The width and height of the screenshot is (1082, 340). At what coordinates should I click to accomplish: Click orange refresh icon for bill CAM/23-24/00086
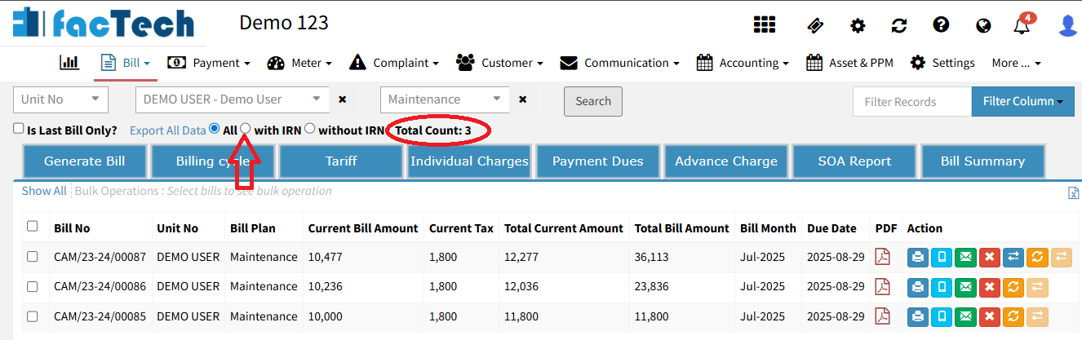click(x=1013, y=287)
